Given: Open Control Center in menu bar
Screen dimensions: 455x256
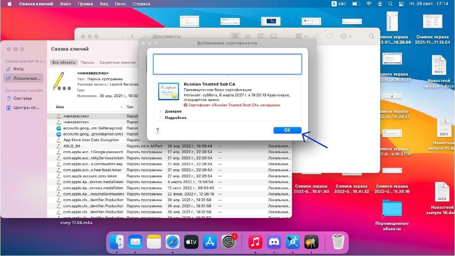Looking at the screenshot, I should 401,4.
